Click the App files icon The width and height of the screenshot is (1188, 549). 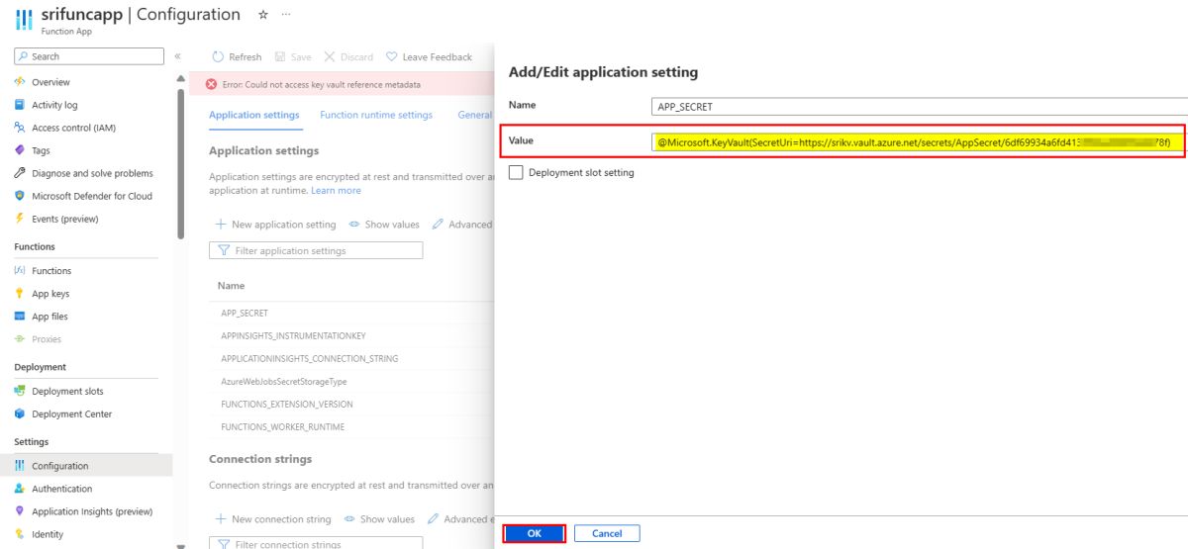(x=20, y=317)
